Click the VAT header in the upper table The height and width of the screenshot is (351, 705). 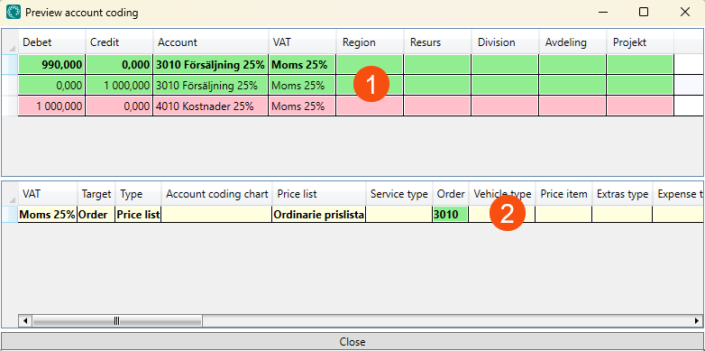[302, 42]
